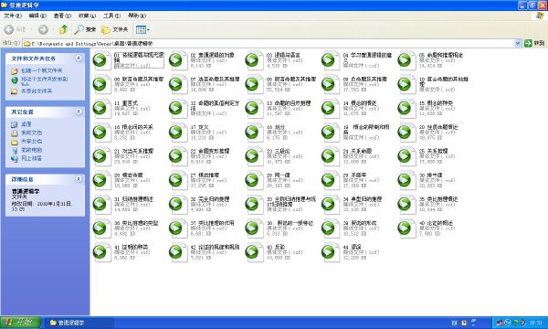This screenshot has width=548, height=329.
Task: Select the icon of file 21
Action: point(101,156)
